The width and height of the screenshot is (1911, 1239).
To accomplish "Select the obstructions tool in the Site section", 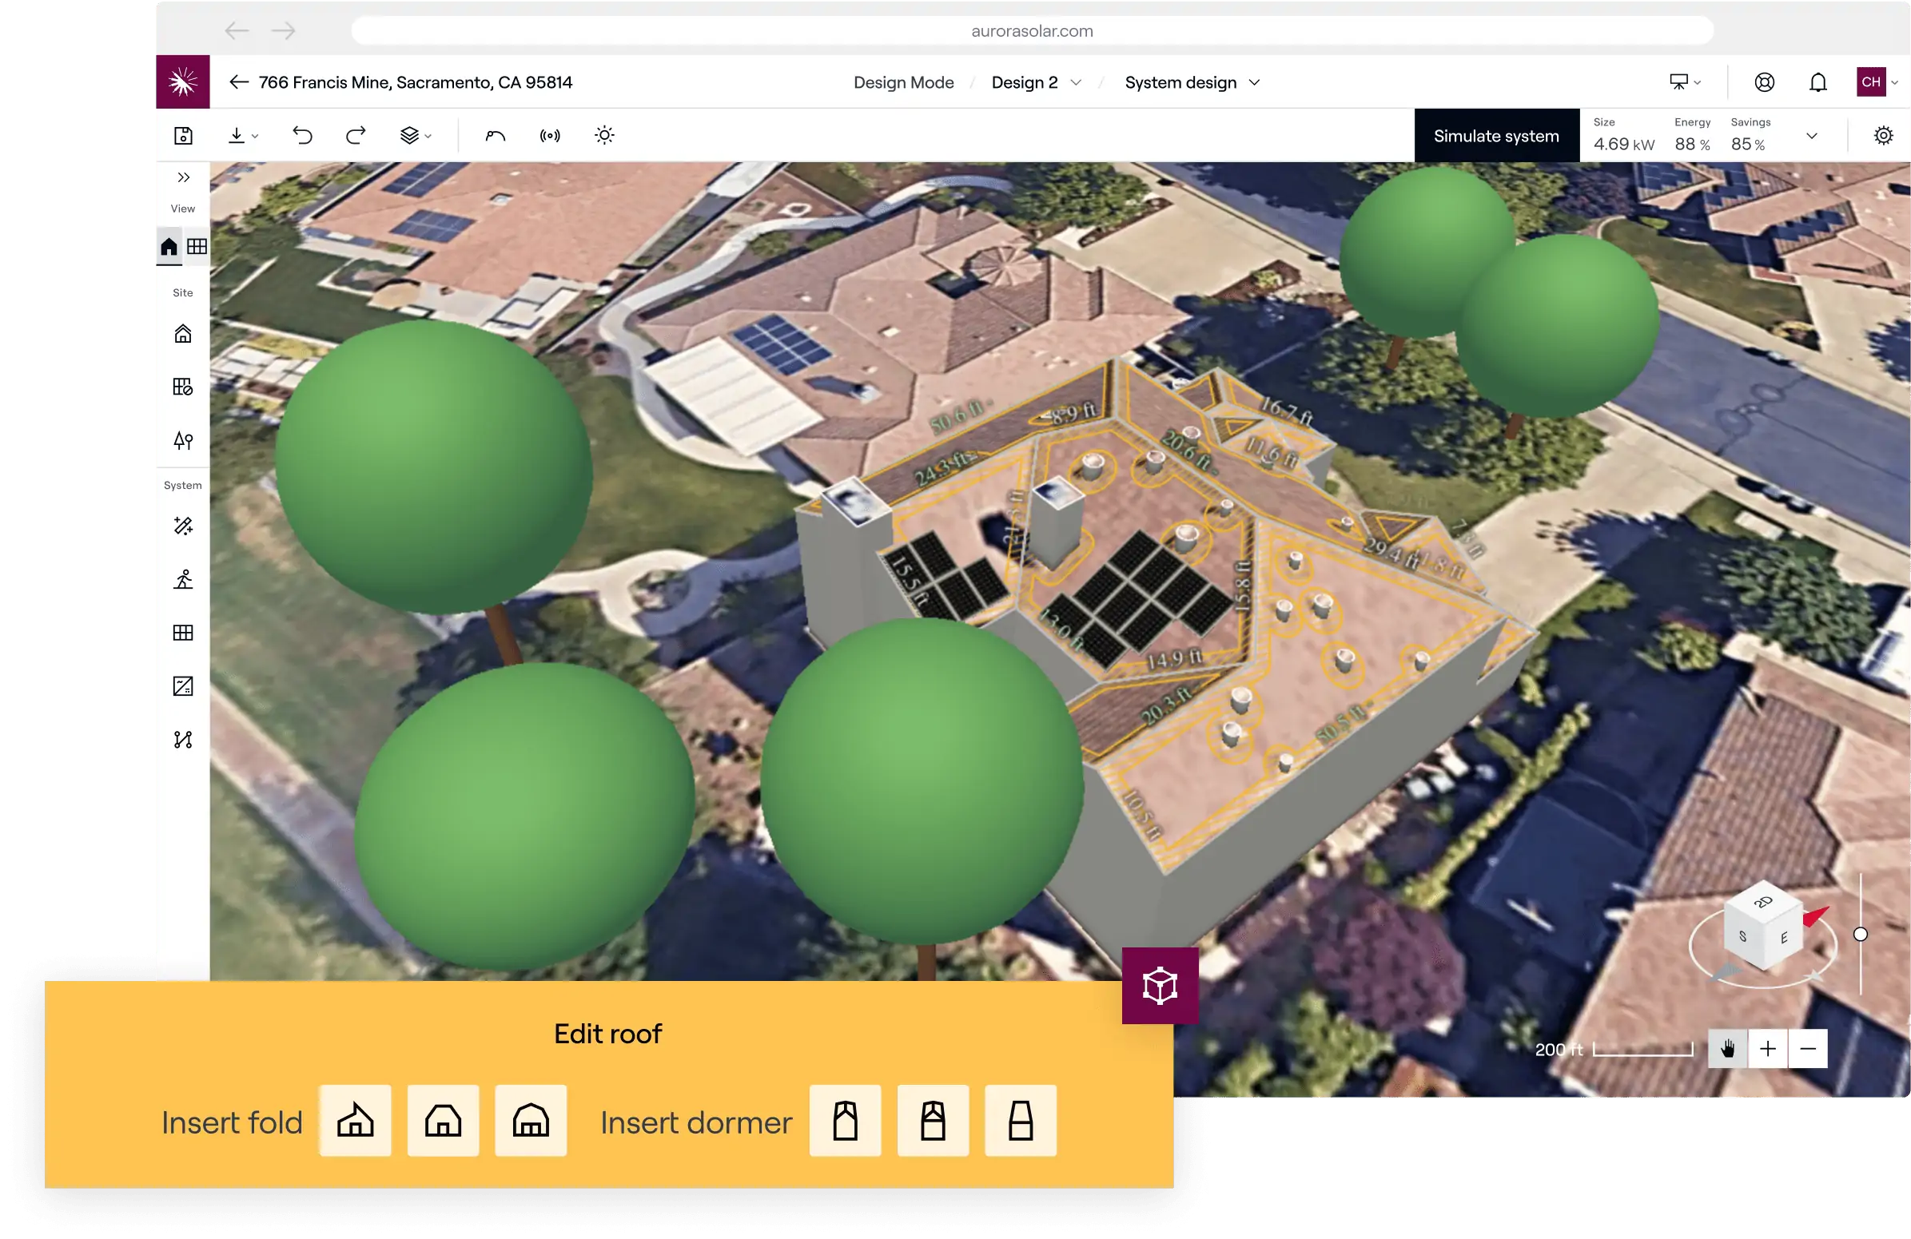I will 182,386.
